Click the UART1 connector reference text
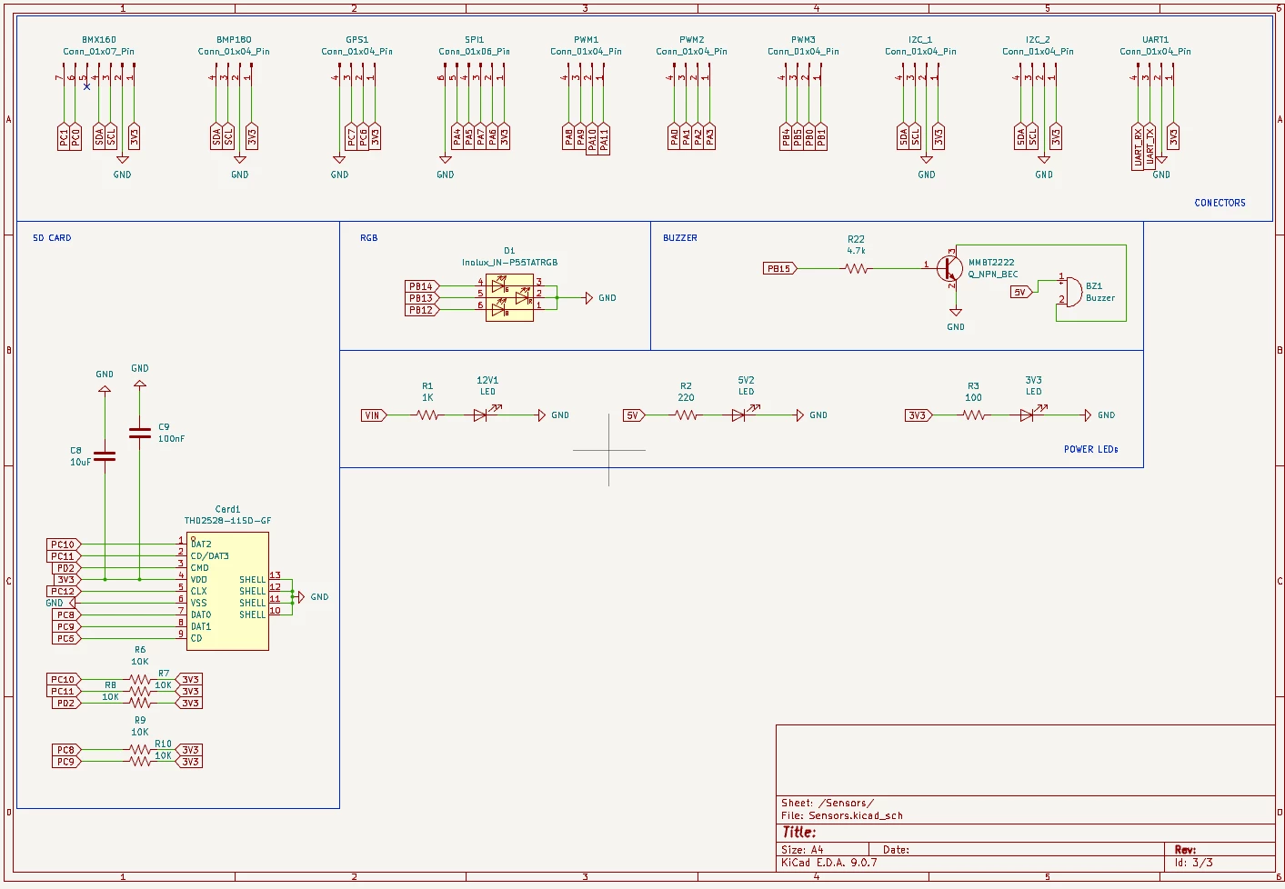The image size is (1285, 889). pyautogui.click(x=1156, y=40)
